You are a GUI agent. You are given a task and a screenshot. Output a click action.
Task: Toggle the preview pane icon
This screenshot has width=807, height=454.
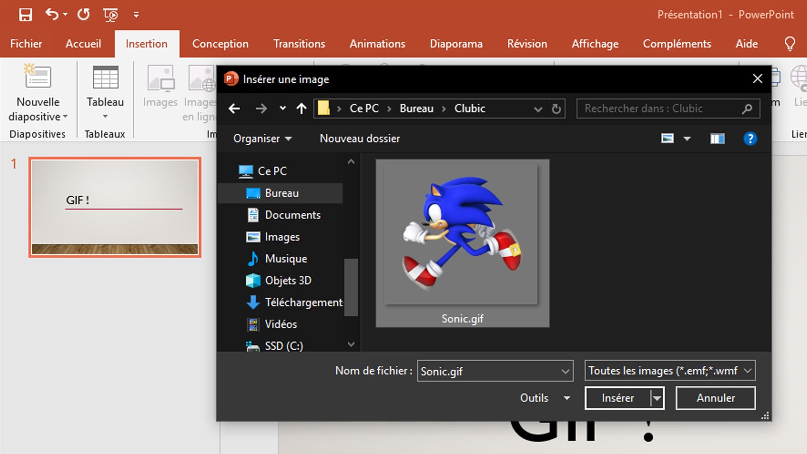click(717, 139)
